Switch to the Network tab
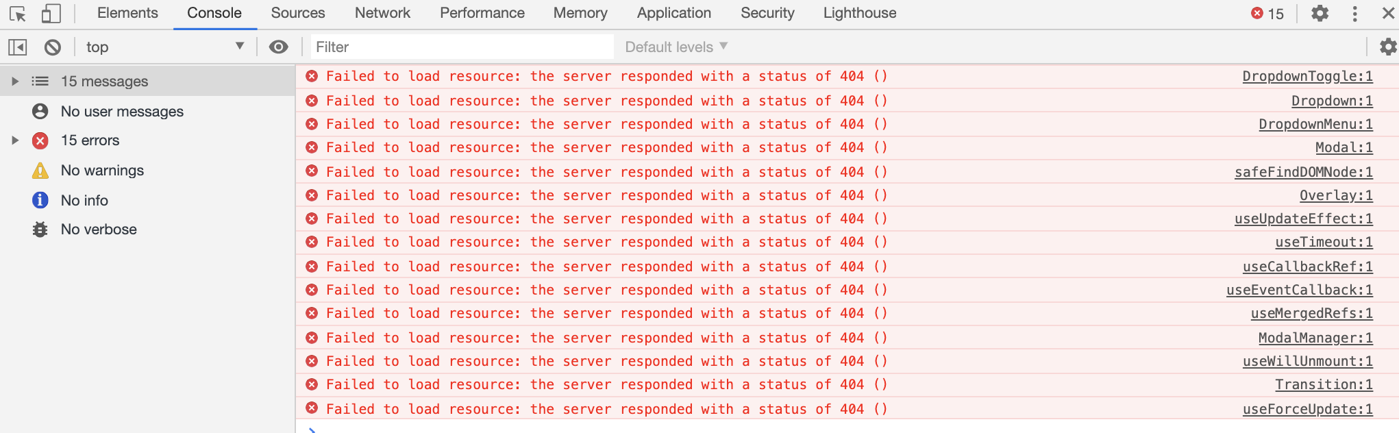 382,12
